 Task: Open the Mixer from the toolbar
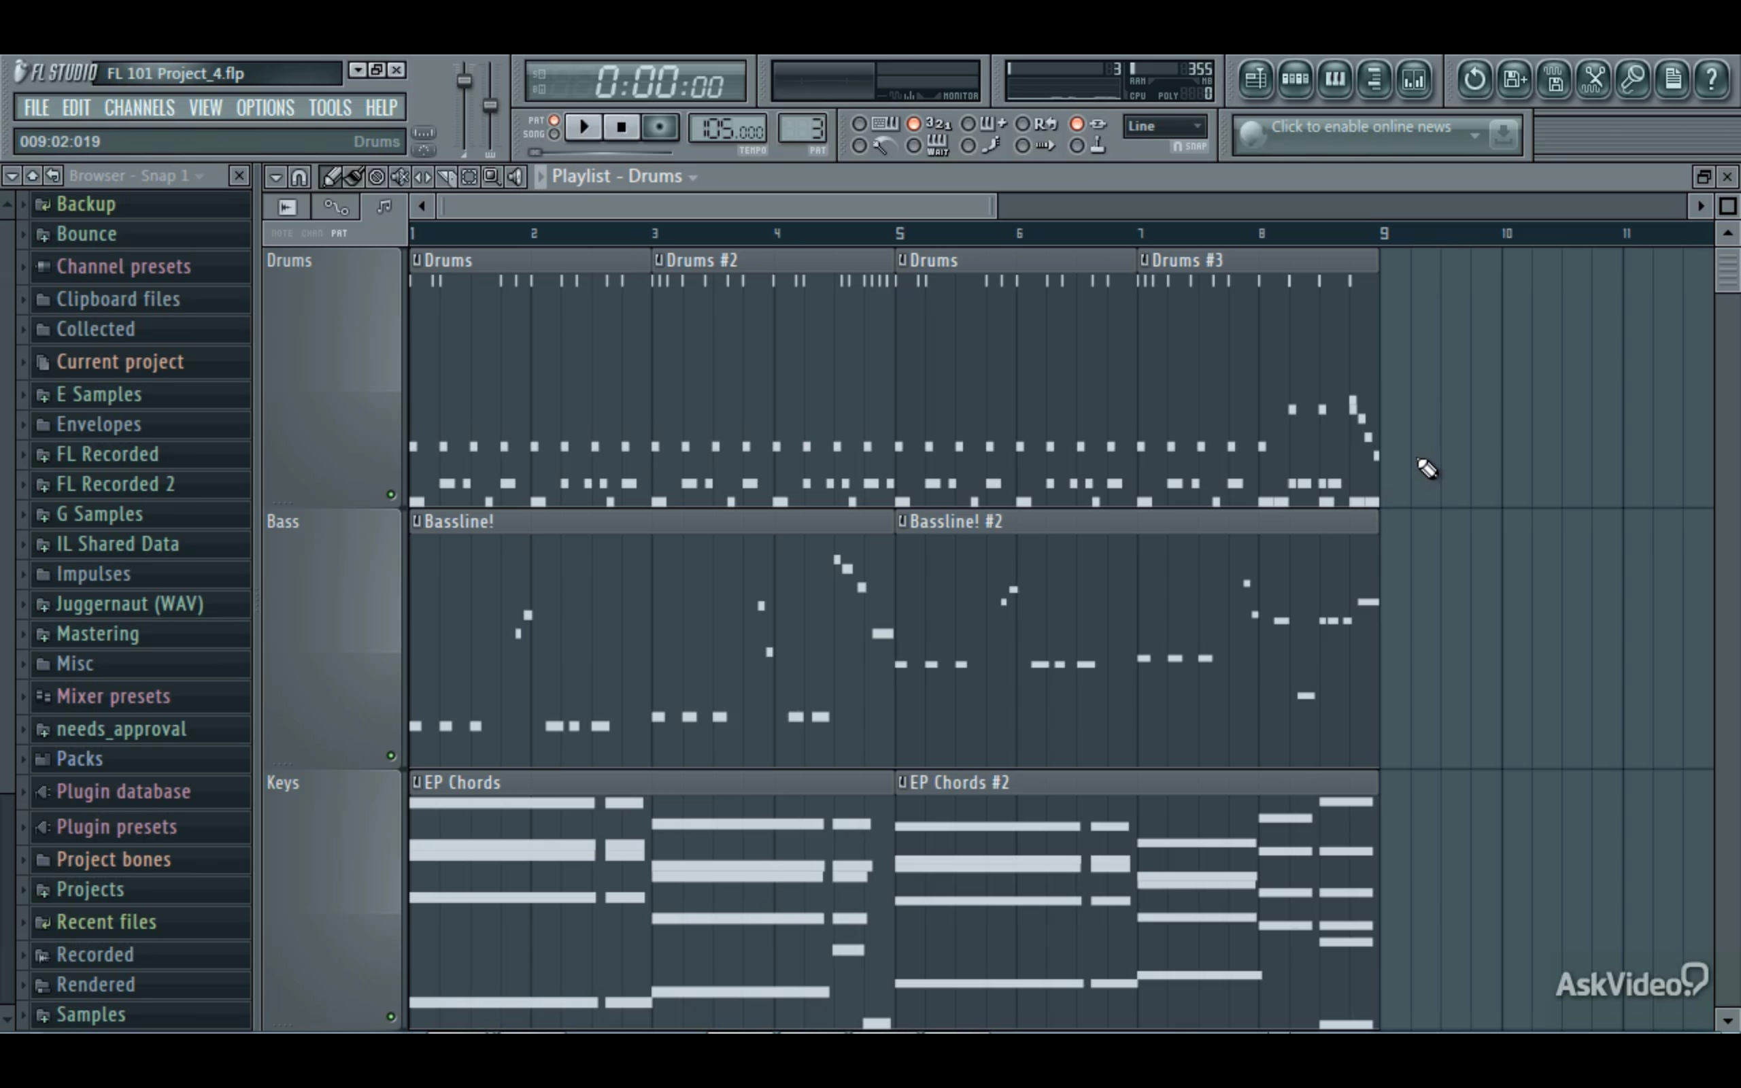(1415, 79)
